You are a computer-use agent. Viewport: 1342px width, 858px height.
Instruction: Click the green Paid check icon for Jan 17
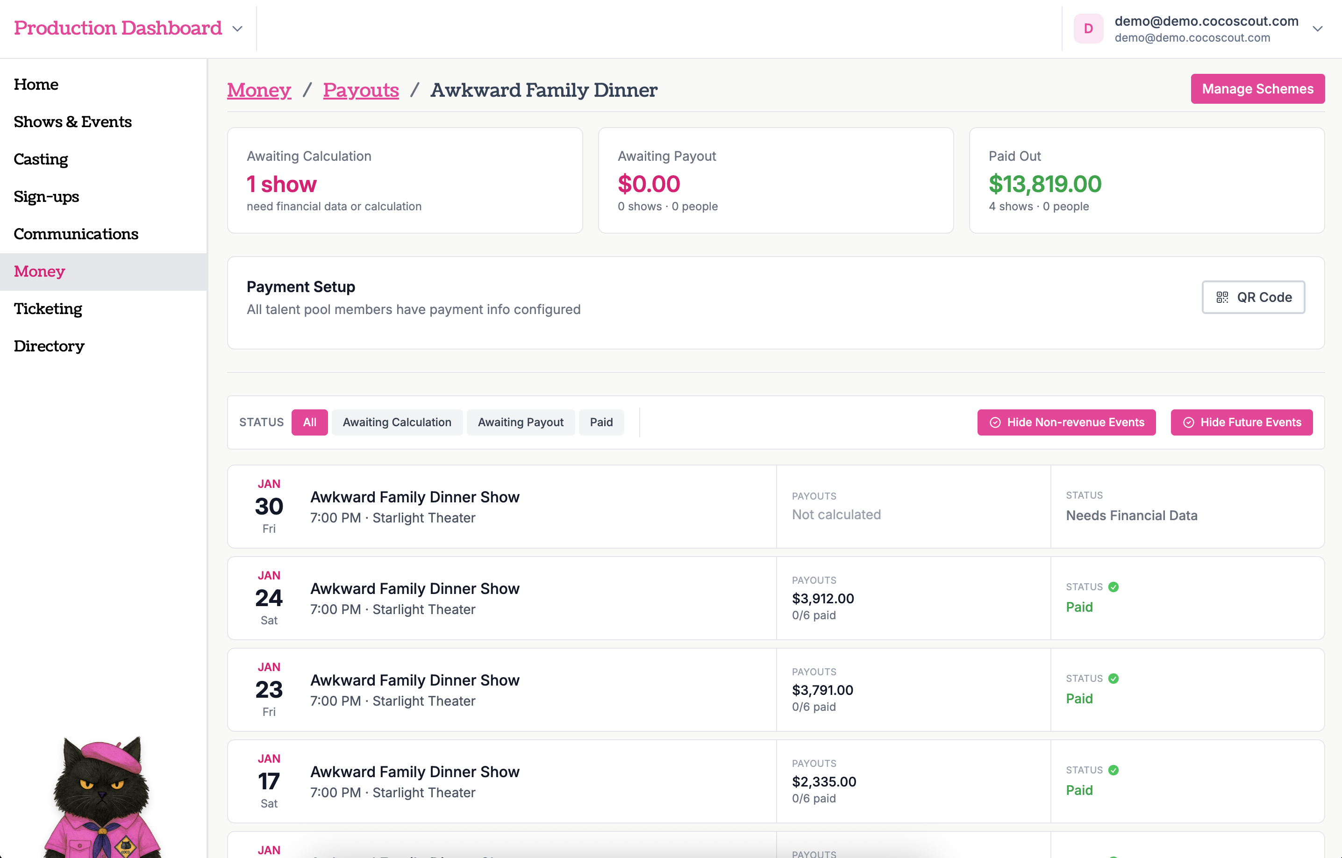point(1114,770)
